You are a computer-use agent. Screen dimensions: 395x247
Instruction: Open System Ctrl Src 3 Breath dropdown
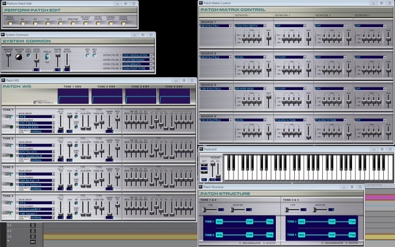(x=138, y=64)
